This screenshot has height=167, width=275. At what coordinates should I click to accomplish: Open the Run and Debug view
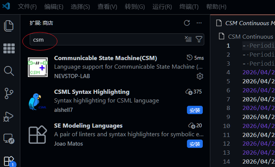click(8, 117)
